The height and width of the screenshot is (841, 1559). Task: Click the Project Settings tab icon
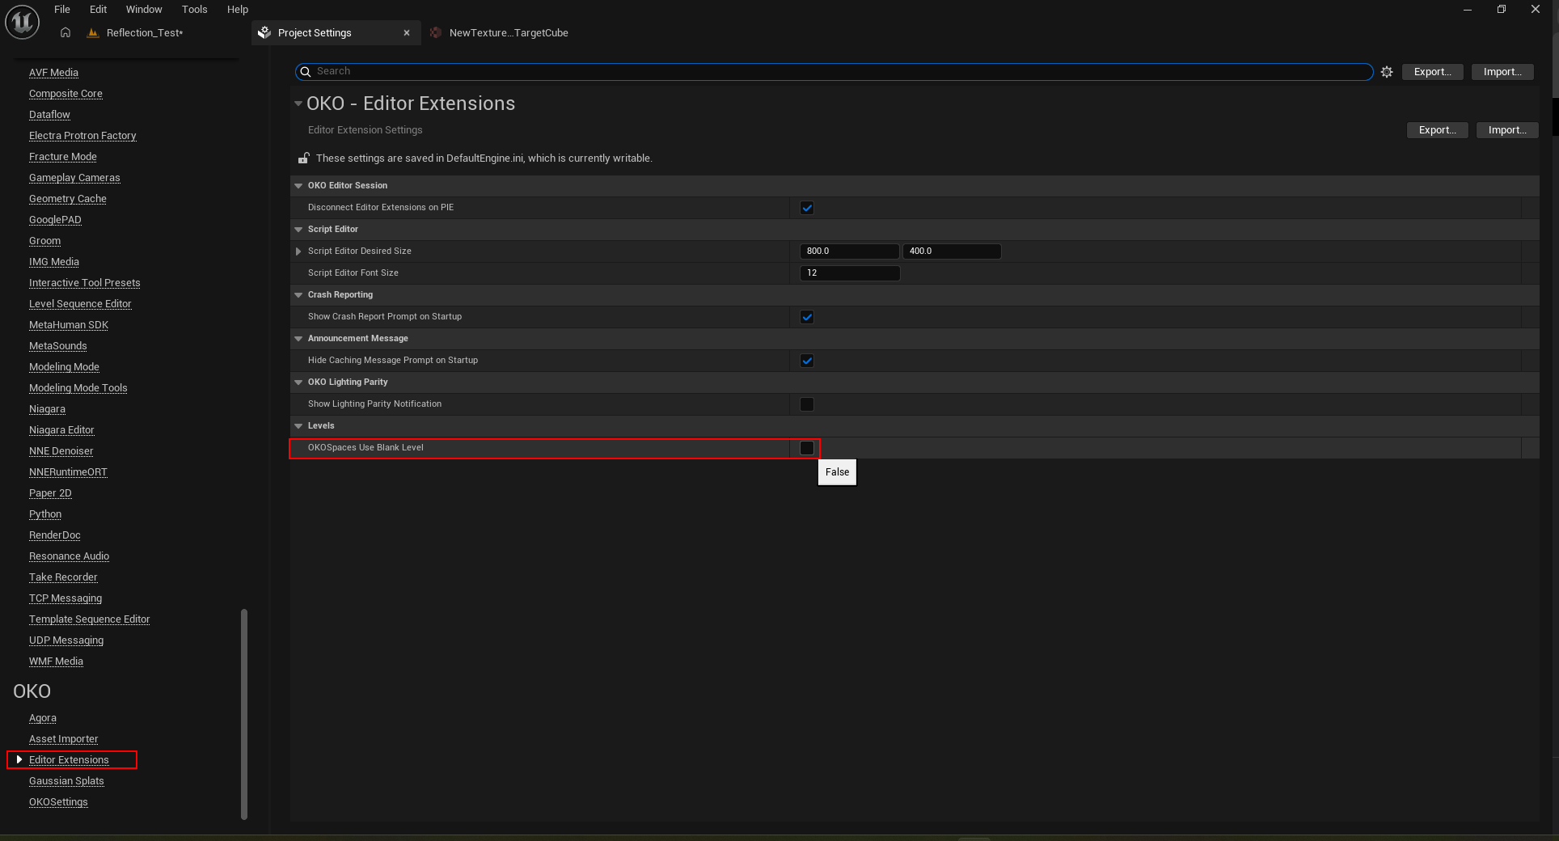264,32
